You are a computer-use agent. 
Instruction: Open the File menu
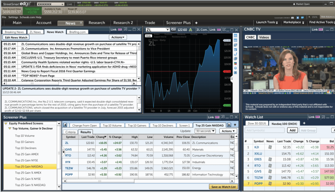4,17
